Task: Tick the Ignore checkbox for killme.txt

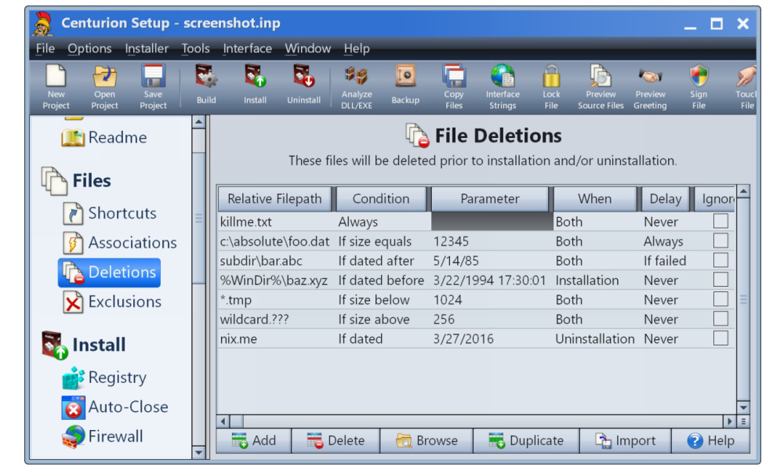Action: (x=720, y=222)
